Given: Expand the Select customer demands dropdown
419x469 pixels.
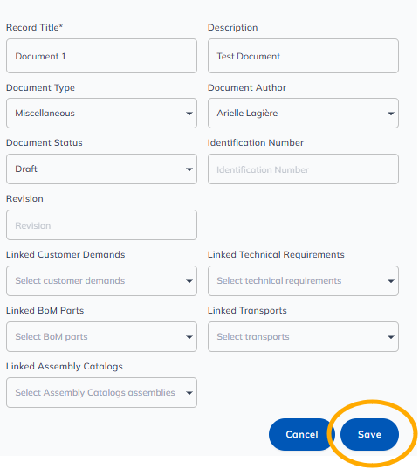Looking at the screenshot, I should [x=101, y=281].
